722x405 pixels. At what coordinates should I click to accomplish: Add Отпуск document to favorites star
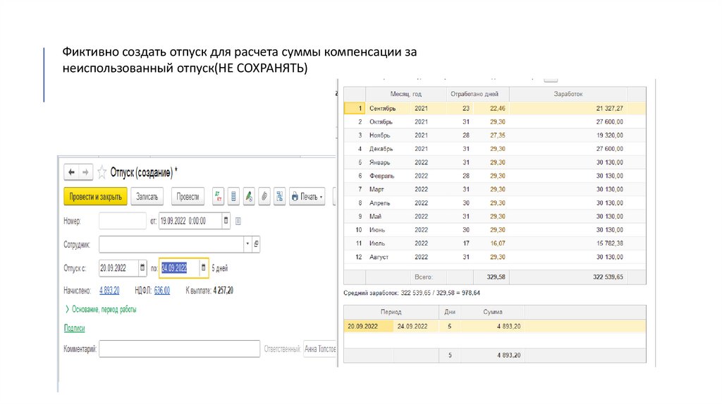tap(102, 171)
